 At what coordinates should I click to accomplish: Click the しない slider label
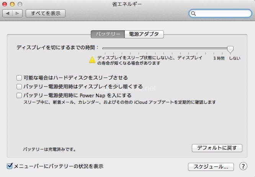pos(235,58)
